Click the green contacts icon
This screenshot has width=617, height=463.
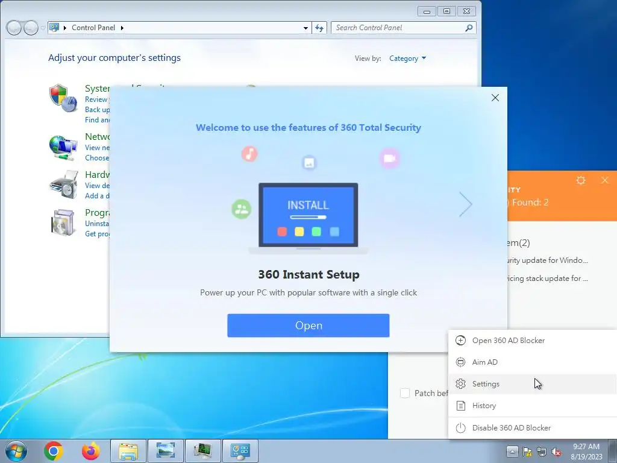[241, 209]
